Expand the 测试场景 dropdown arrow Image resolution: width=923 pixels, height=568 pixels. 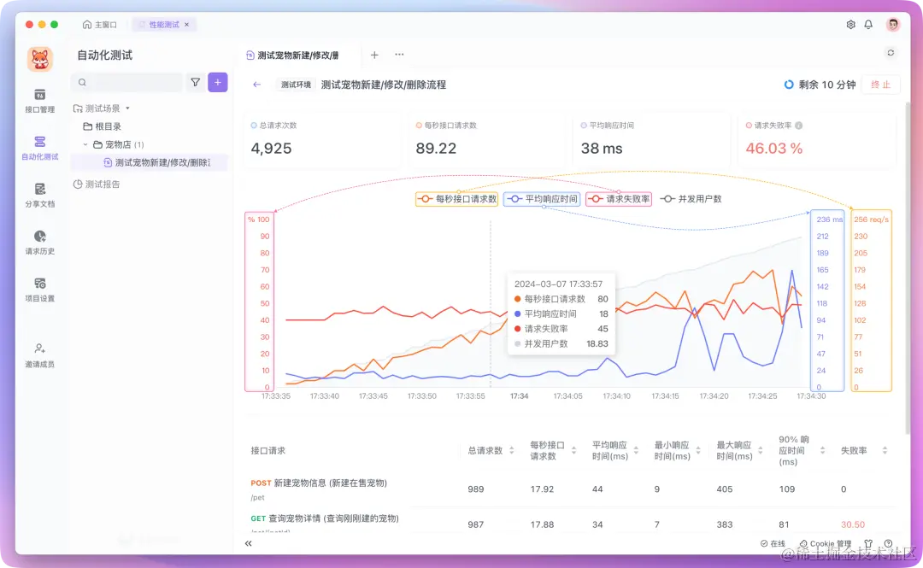pyautogui.click(x=127, y=108)
